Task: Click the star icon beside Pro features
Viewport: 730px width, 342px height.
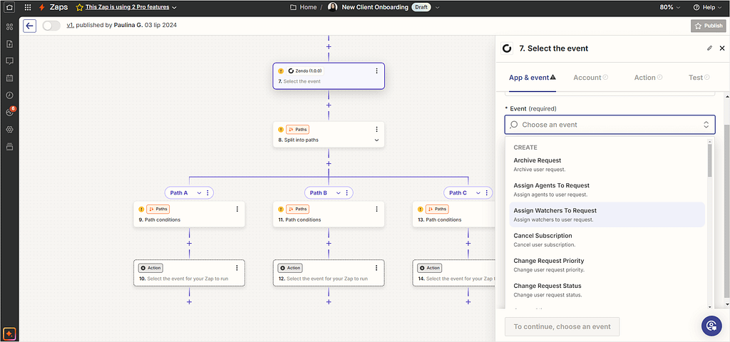Action: coord(79,7)
